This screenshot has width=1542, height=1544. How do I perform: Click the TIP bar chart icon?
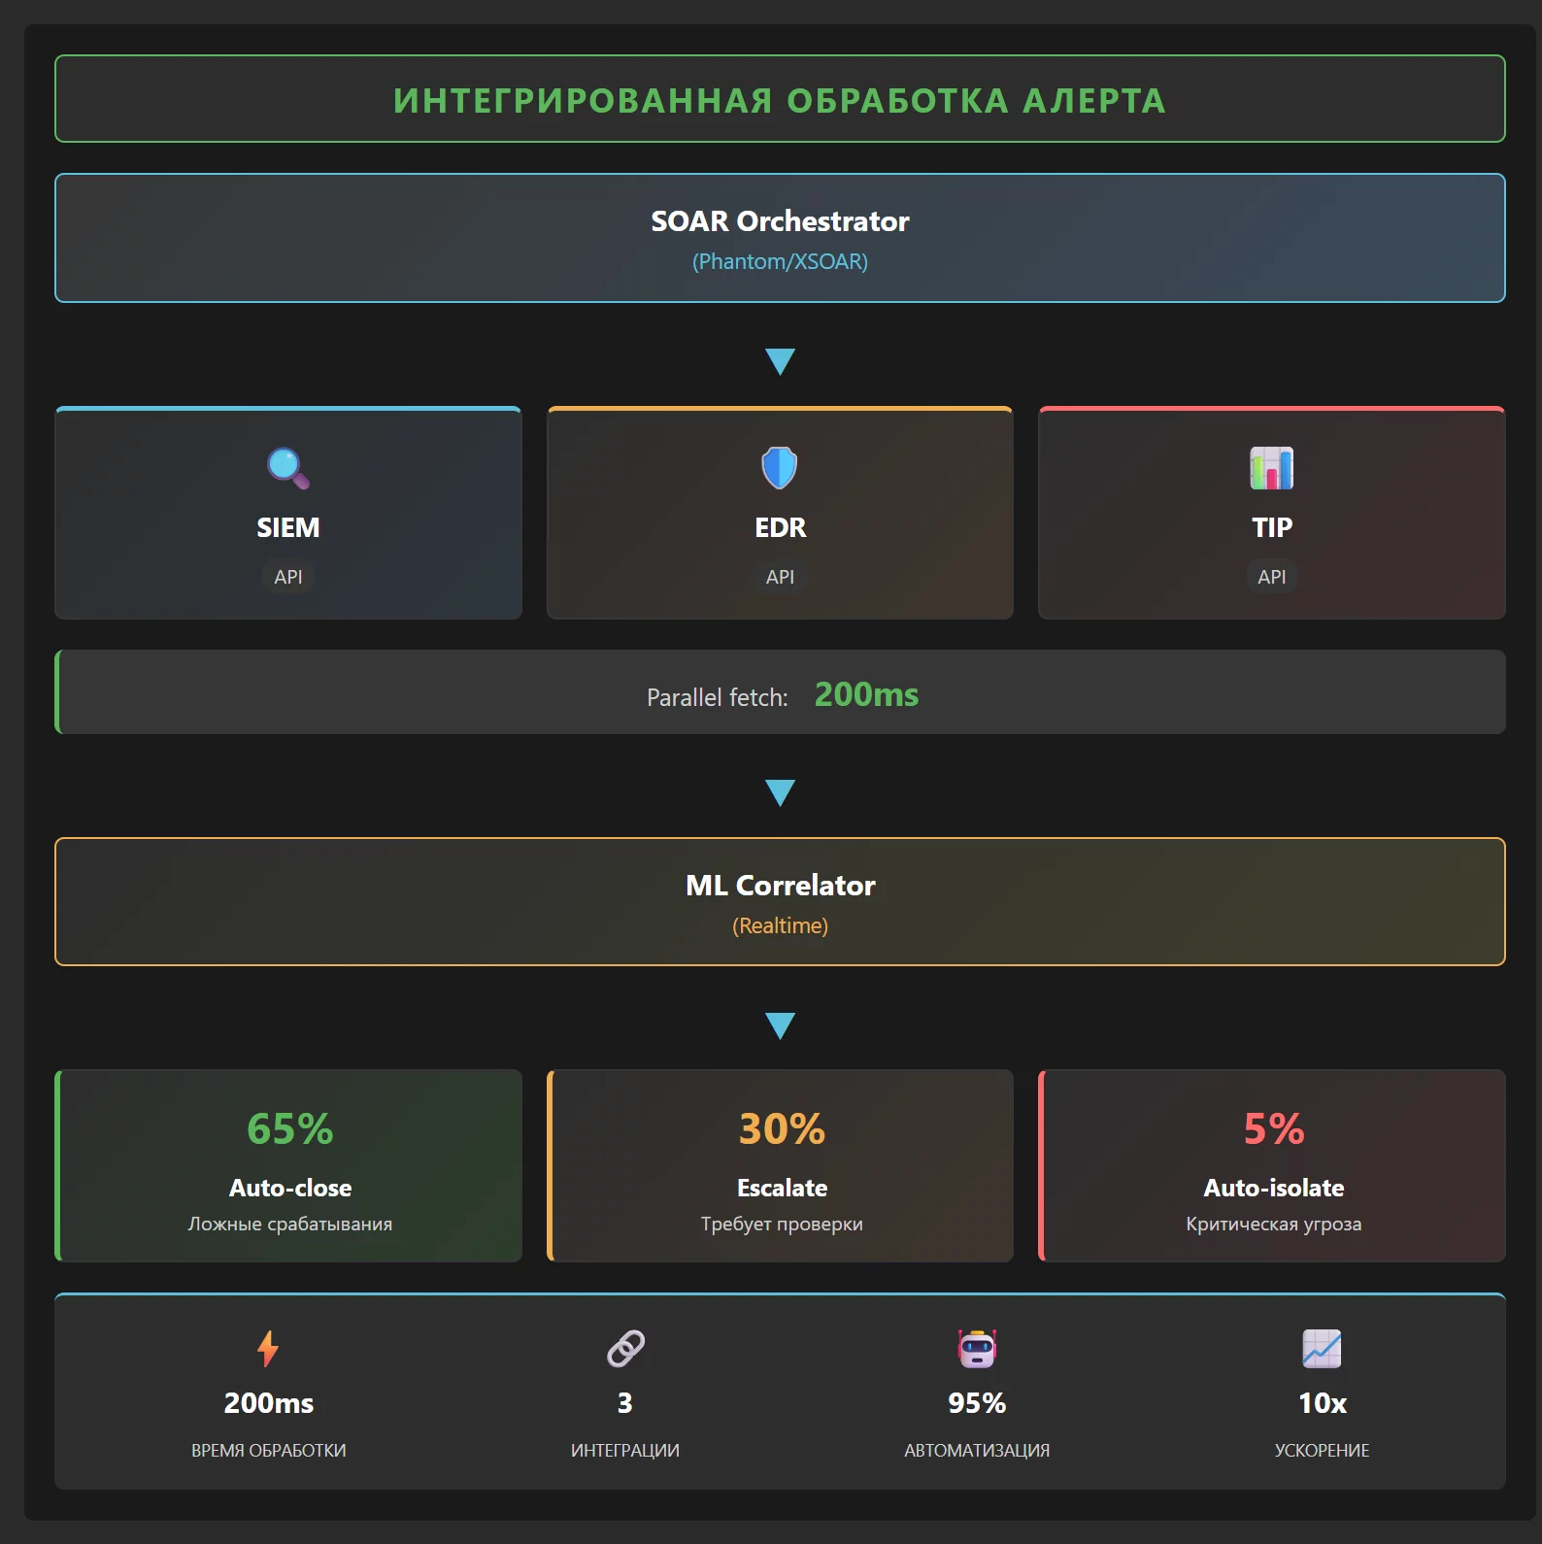1271,468
